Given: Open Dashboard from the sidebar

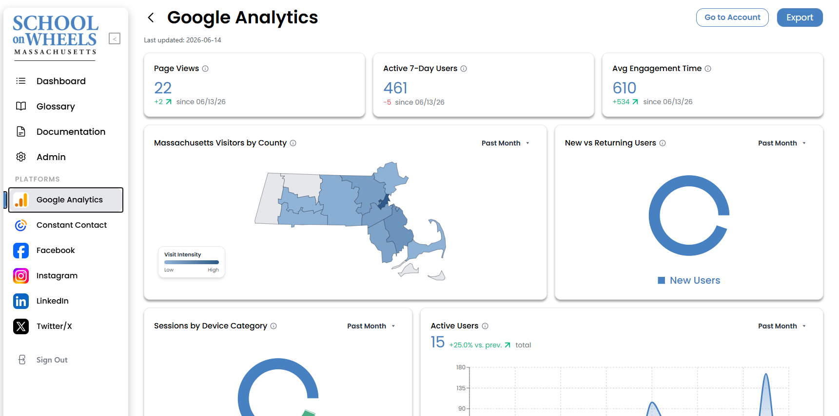Looking at the screenshot, I should pyautogui.click(x=65, y=81).
